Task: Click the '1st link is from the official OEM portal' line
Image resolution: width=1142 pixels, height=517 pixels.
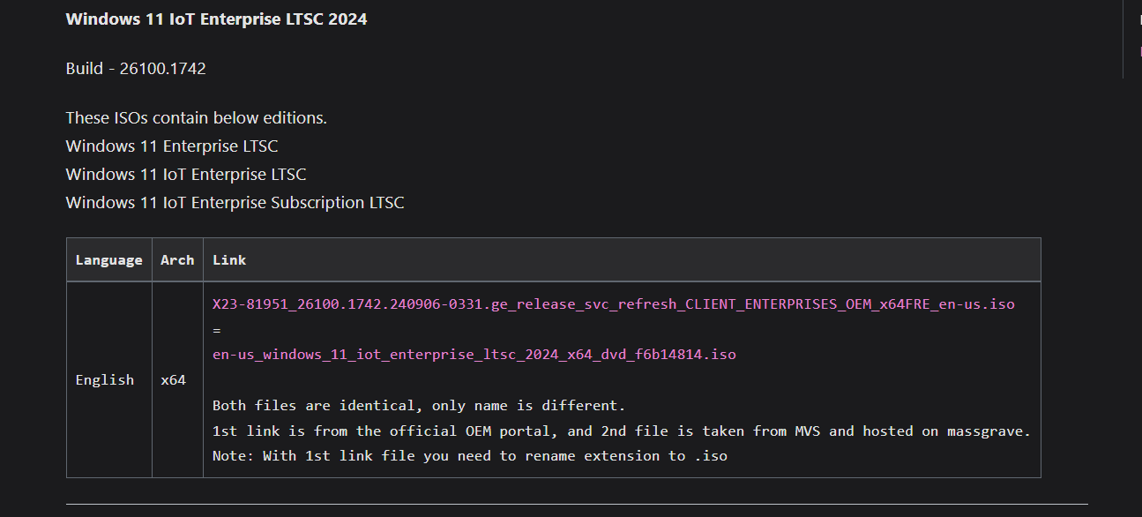Action: click(622, 431)
